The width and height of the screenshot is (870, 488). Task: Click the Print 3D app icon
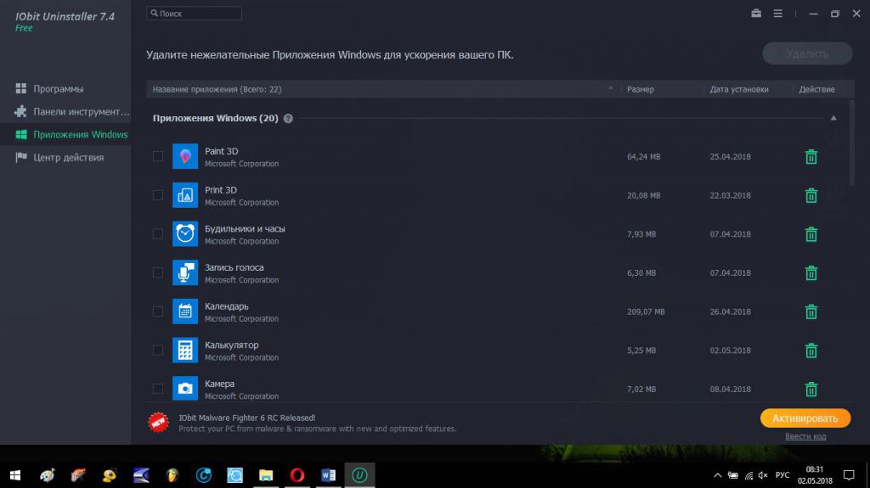[184, 195]
